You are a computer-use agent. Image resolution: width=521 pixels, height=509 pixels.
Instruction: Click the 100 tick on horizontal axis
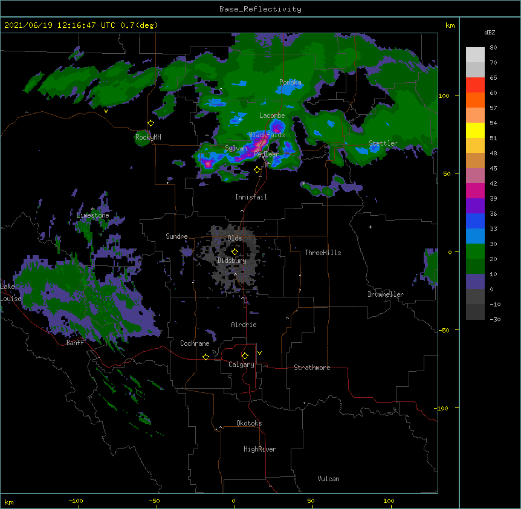[389, 501]
